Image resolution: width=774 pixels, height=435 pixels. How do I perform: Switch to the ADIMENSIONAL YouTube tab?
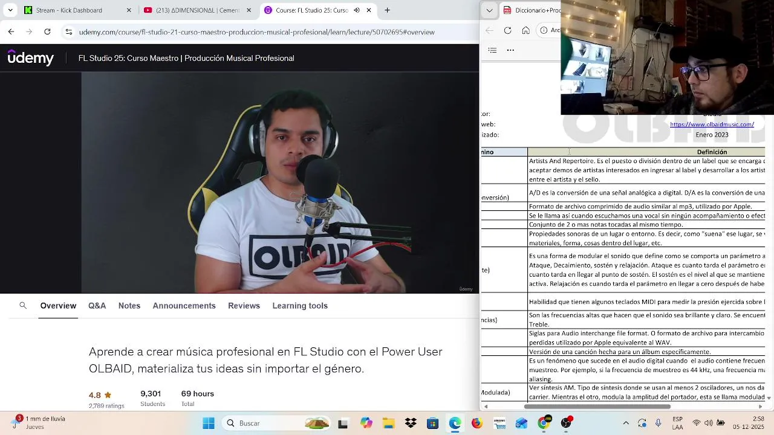pyautogui.click(x=198, y=10)
